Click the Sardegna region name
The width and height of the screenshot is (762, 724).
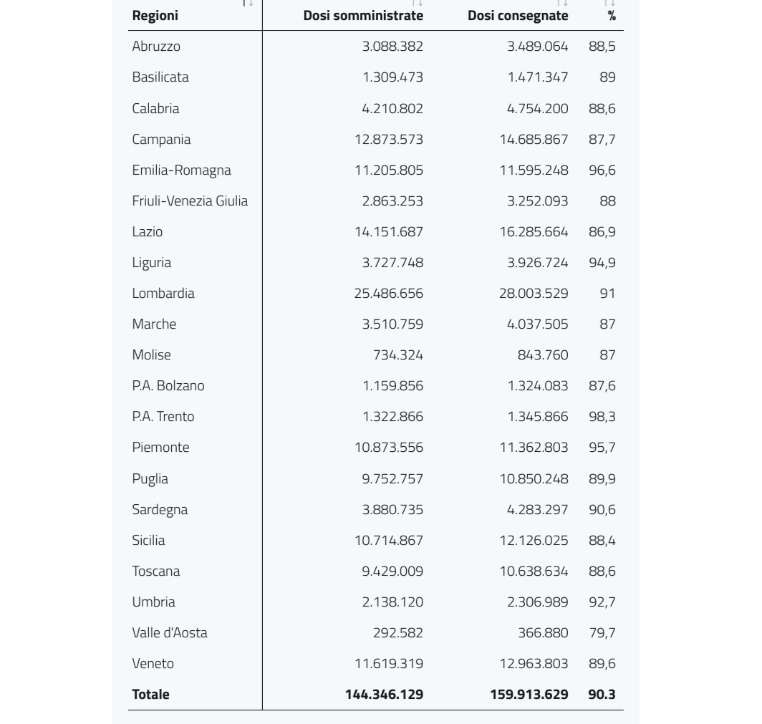(160, 510)
